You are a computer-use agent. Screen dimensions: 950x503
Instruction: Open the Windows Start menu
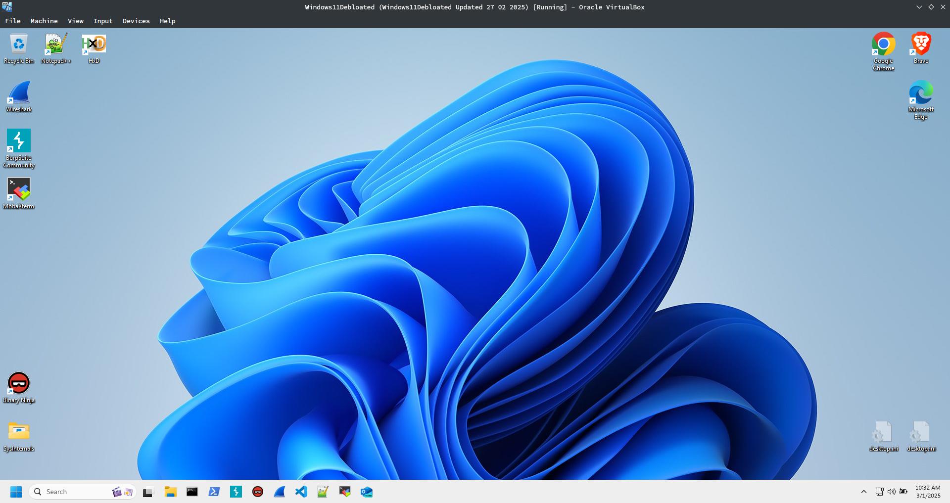(x=16, y=492)
